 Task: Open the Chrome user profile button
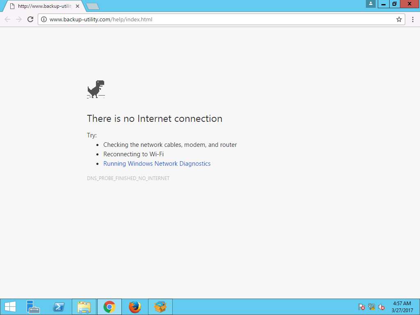371,4
